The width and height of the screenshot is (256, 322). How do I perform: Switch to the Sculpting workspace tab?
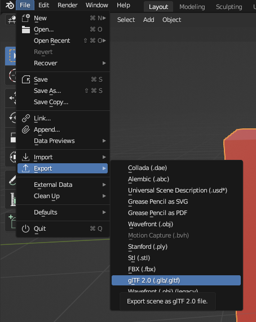pos(229,7)
